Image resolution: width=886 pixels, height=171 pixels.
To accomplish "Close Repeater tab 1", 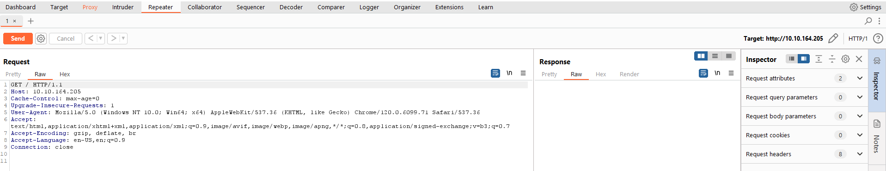I will (x=15, y=21).
